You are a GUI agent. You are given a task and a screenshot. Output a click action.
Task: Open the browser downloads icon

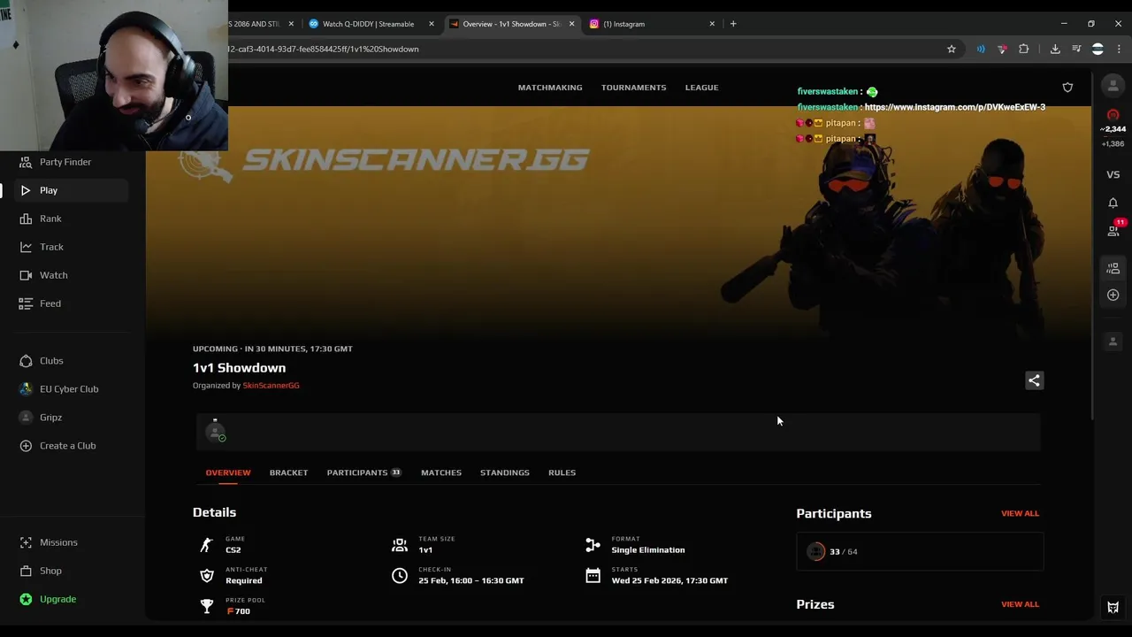coord(1054,50)
